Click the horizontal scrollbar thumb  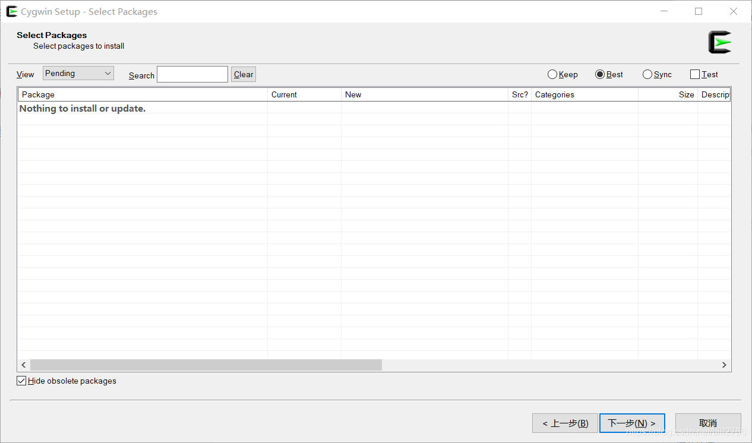(208, 365)
